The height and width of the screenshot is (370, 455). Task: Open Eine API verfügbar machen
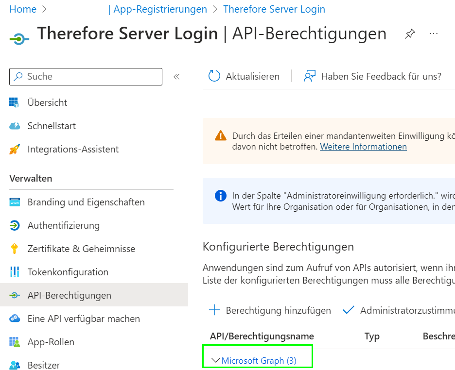pos(84,319)
